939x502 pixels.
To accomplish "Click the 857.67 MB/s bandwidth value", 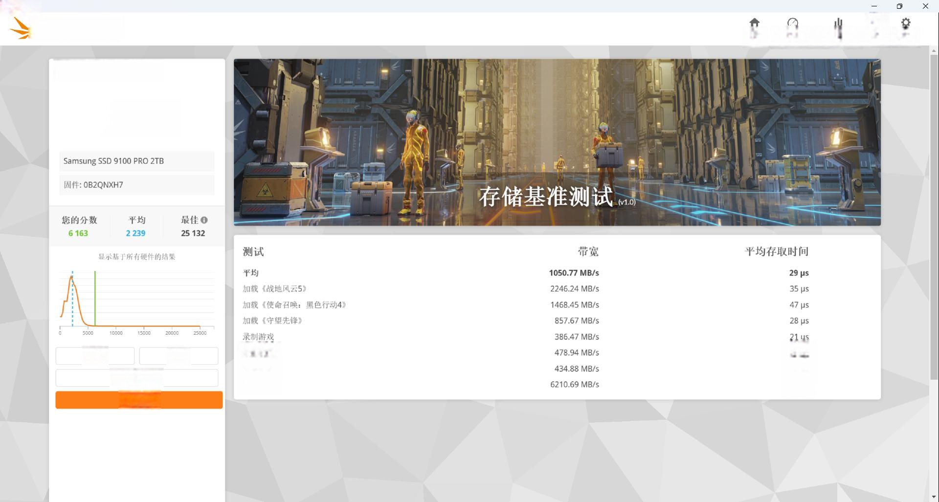I will pyautogui.click(x=577, y=320).
